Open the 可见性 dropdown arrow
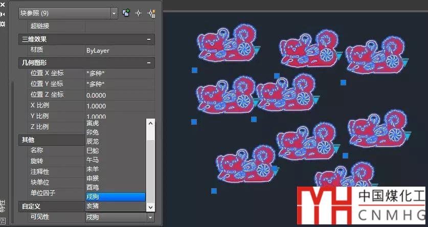The height and width of the screenshot is (227, 428). (150, 217)
